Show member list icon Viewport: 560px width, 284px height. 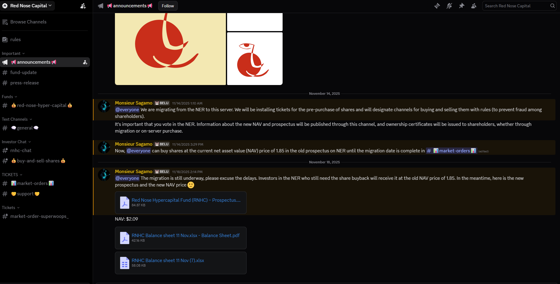[x=474, y=6]
